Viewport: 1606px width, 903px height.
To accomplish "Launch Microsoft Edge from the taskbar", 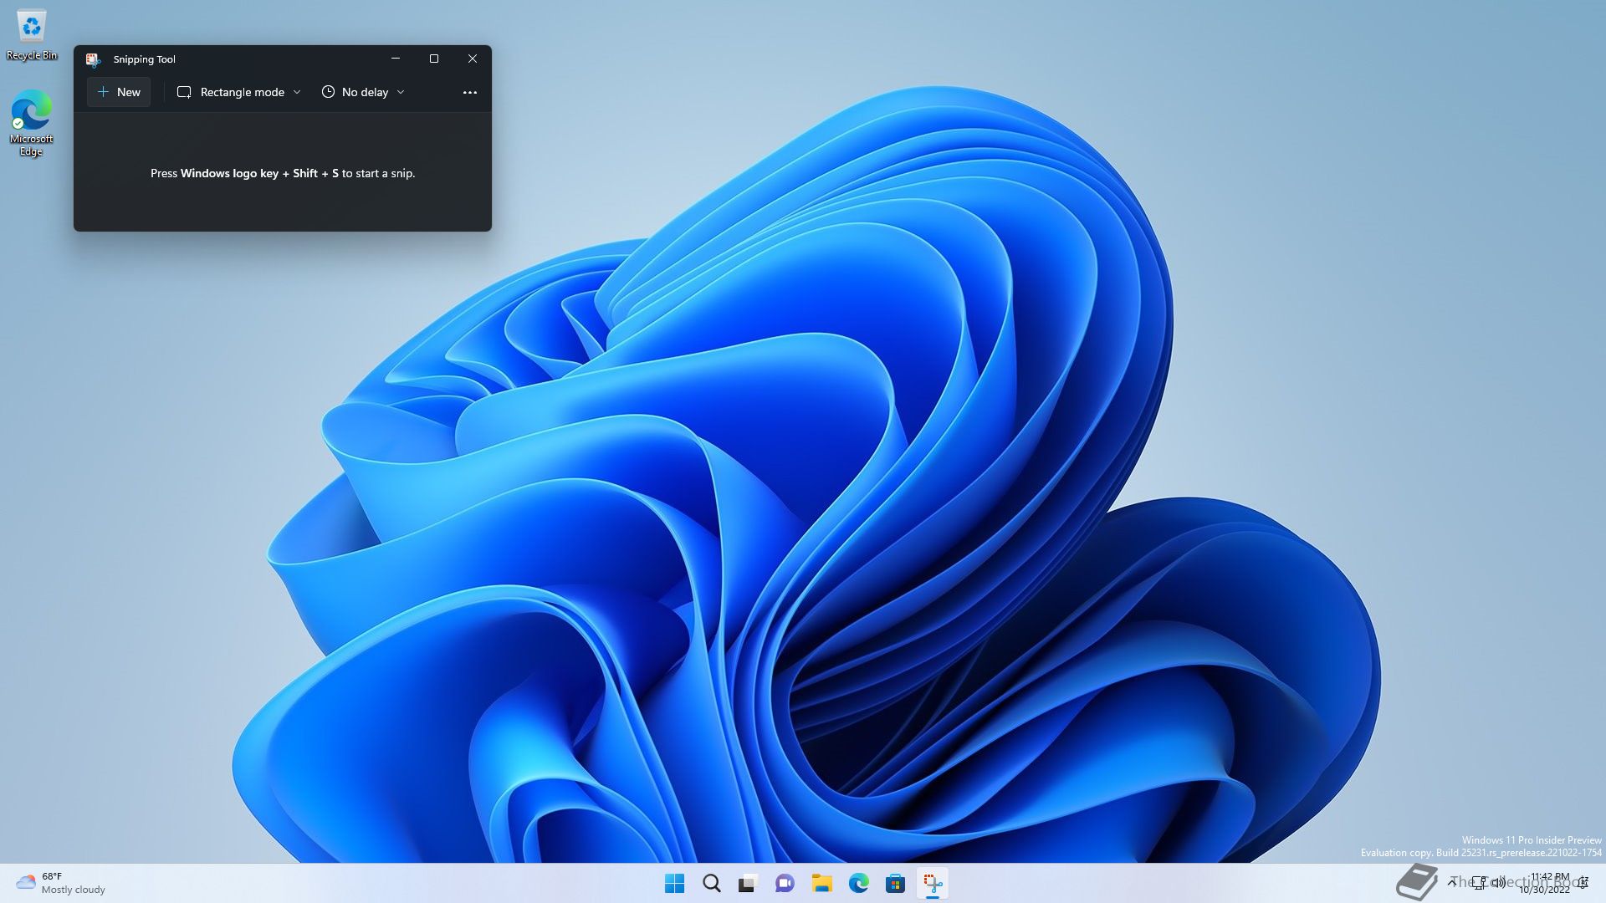I will [858, 884].
